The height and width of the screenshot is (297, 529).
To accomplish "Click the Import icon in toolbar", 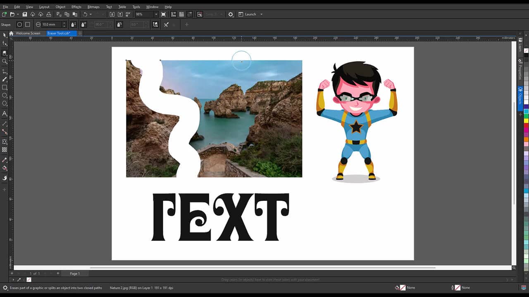I will click(112, 14).
